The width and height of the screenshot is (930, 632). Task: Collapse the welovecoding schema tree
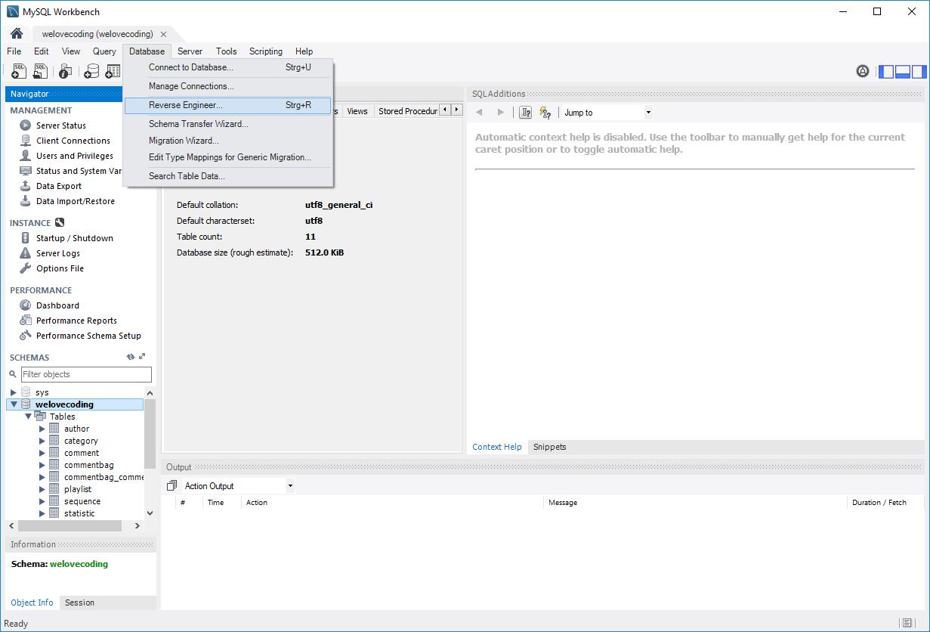pos(14,404)
